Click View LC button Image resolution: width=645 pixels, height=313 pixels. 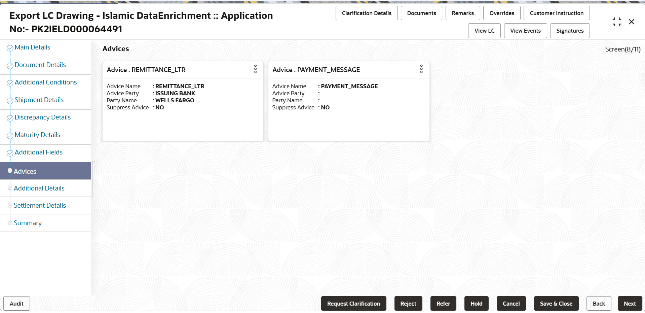(x=484, y=31)
